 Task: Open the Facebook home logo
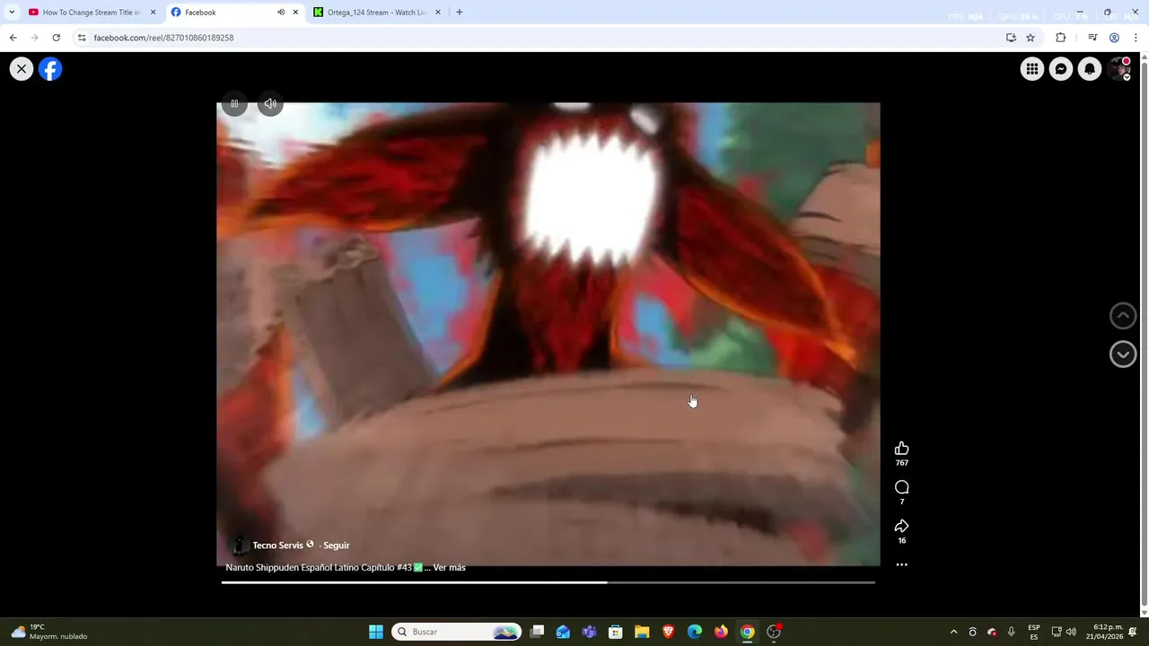[50, 69]
